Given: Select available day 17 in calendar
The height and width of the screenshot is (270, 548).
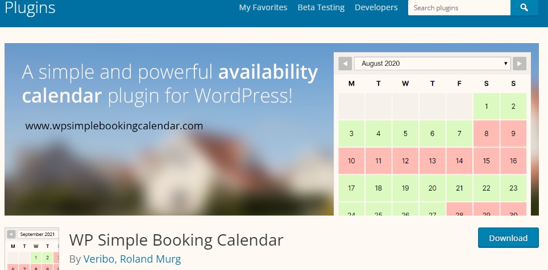Looking at the screenshot, I should [x=351, y=188].
